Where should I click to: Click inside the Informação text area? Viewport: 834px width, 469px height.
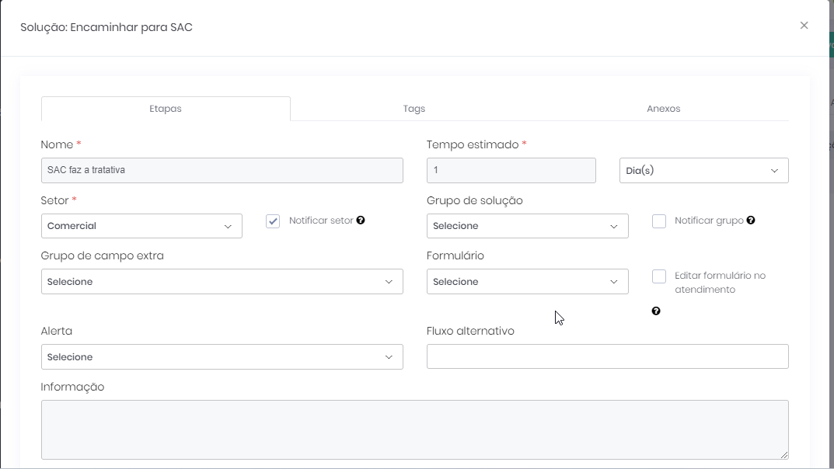(414, 429)
